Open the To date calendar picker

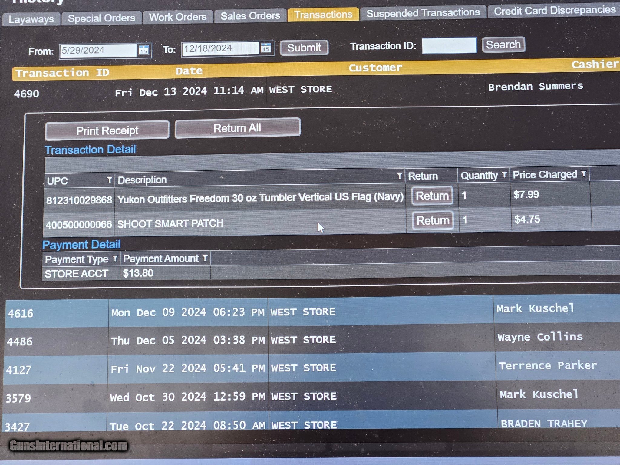[x=266, y=48]
